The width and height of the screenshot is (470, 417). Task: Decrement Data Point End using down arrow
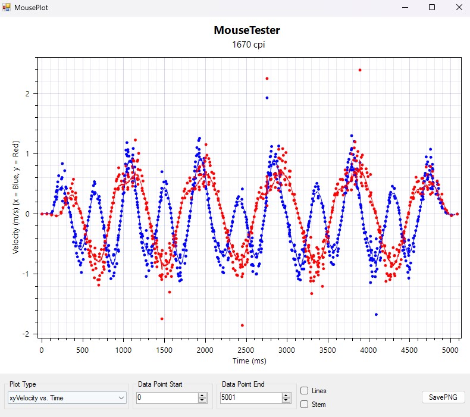point(286,400)
